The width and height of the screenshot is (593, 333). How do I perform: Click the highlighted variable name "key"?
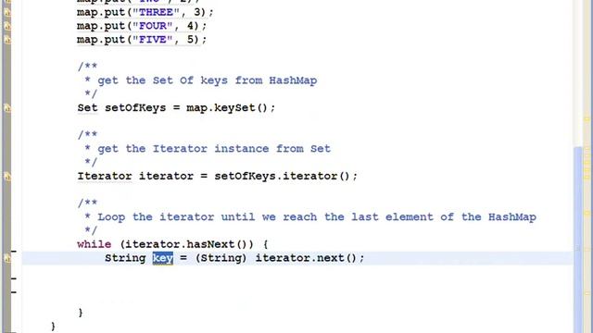click(163, 258)
